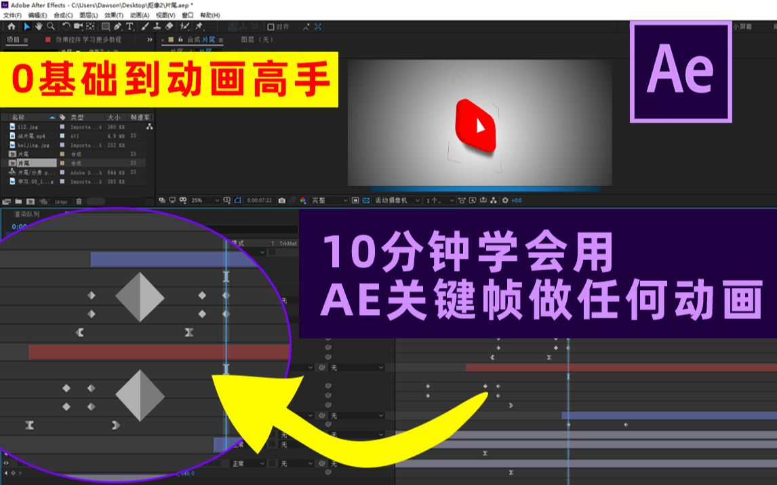Toggle the lock icon on 合成 片尾 tab

click(180, 39)
